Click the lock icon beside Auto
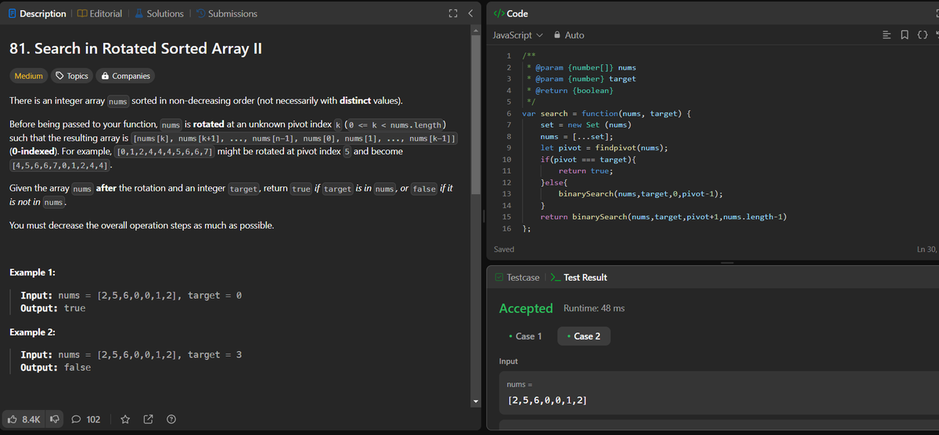The width and height of the screenshot is (939, 435). click(x=557, y=35)
